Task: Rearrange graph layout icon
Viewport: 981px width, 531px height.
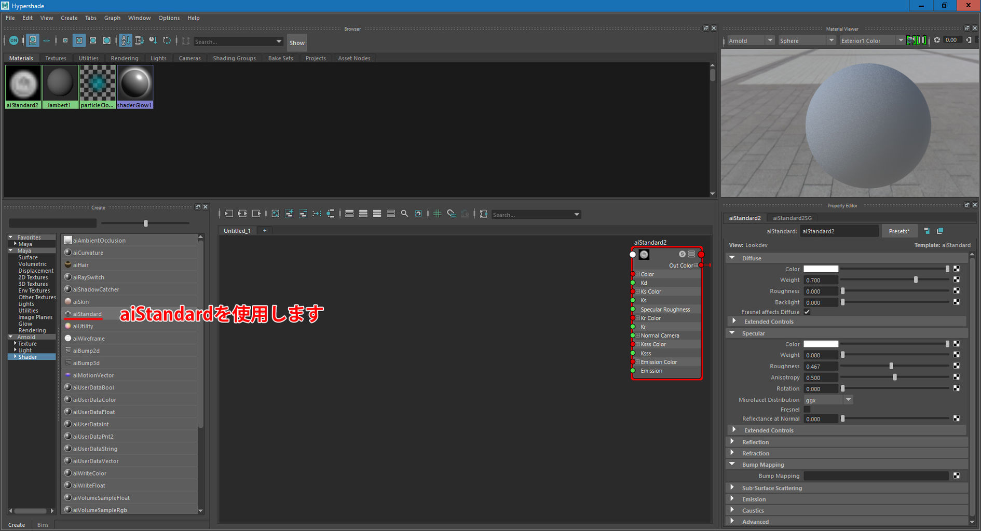Action: [317, 214]
